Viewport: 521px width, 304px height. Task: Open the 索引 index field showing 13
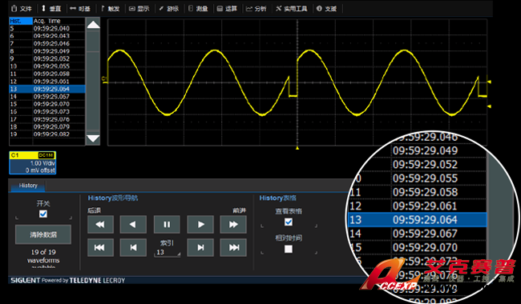[167, 252]
